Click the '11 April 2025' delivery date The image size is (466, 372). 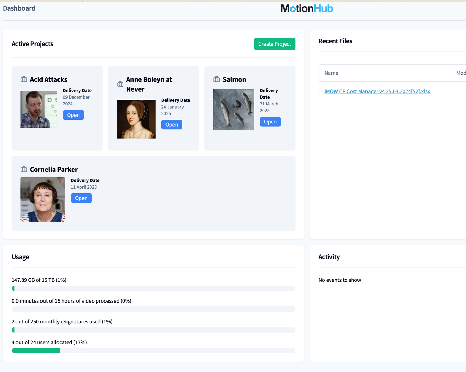click(x=84, y=187)
